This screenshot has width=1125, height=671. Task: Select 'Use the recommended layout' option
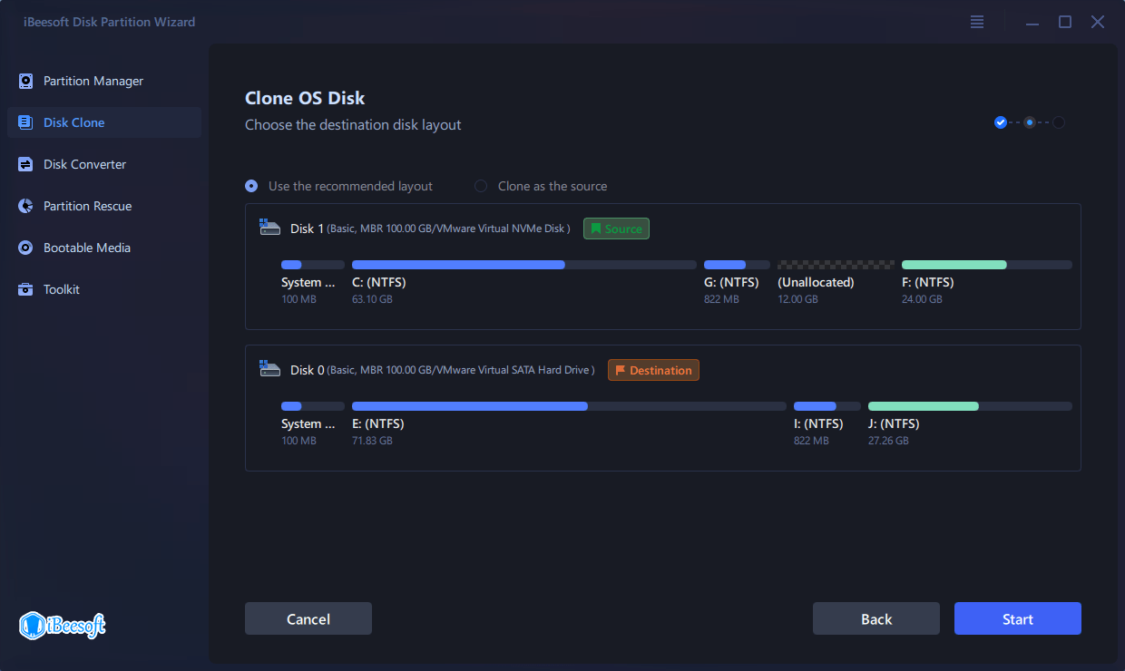[x=339, y=186]
